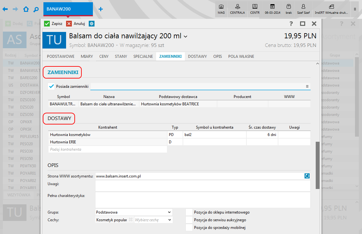The height and width of the screenshot is (234, 362).
Task: Click the Anuluj cancel button
Action: tap(76, 24)
